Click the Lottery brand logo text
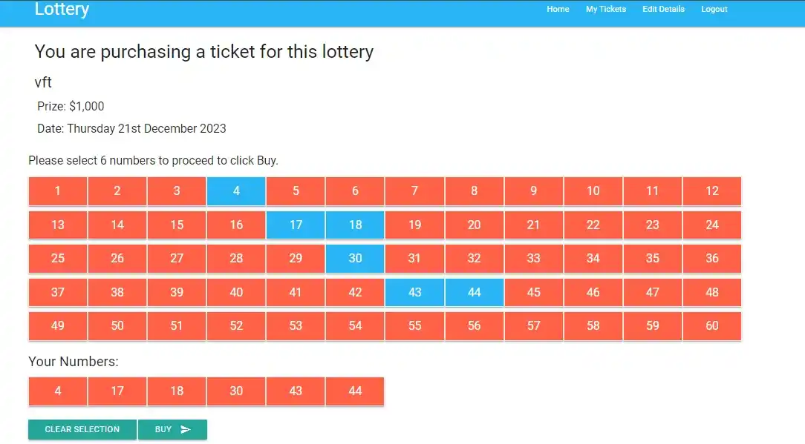Screen dimensions: 805x444 pyautogui.click(x=62, y=10)
